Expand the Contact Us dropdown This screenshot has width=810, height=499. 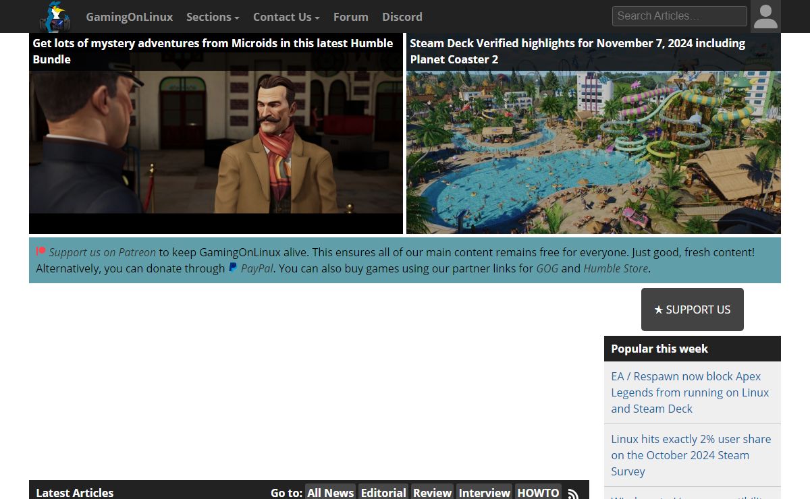[286, 17]
